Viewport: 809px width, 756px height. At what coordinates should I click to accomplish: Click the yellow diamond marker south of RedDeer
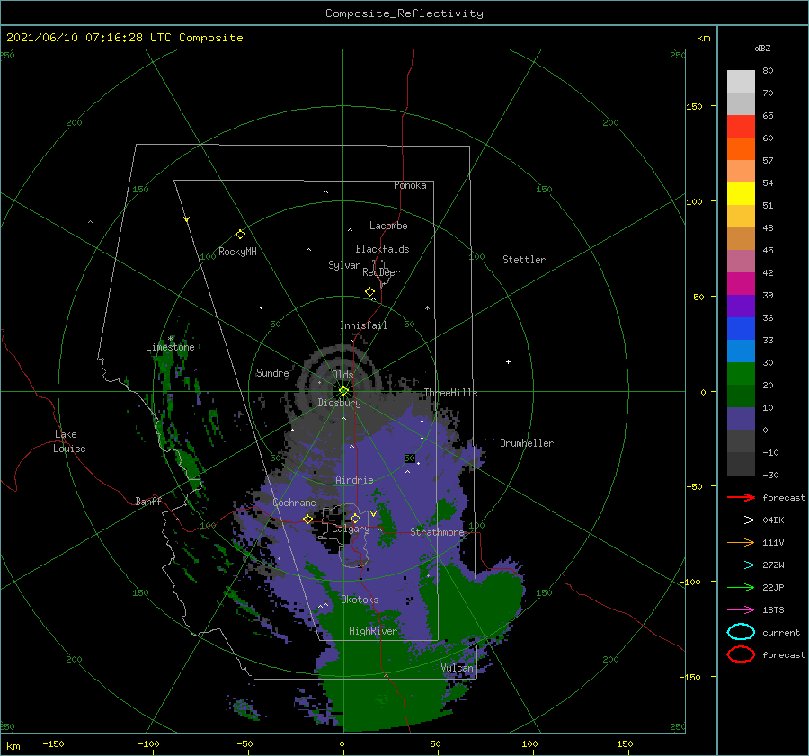[x=370, y=292]
